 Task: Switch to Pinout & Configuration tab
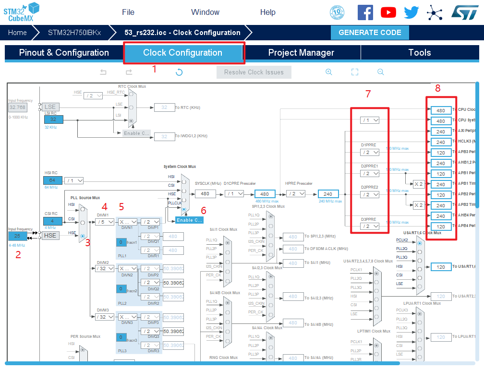[x=64, y=53]
